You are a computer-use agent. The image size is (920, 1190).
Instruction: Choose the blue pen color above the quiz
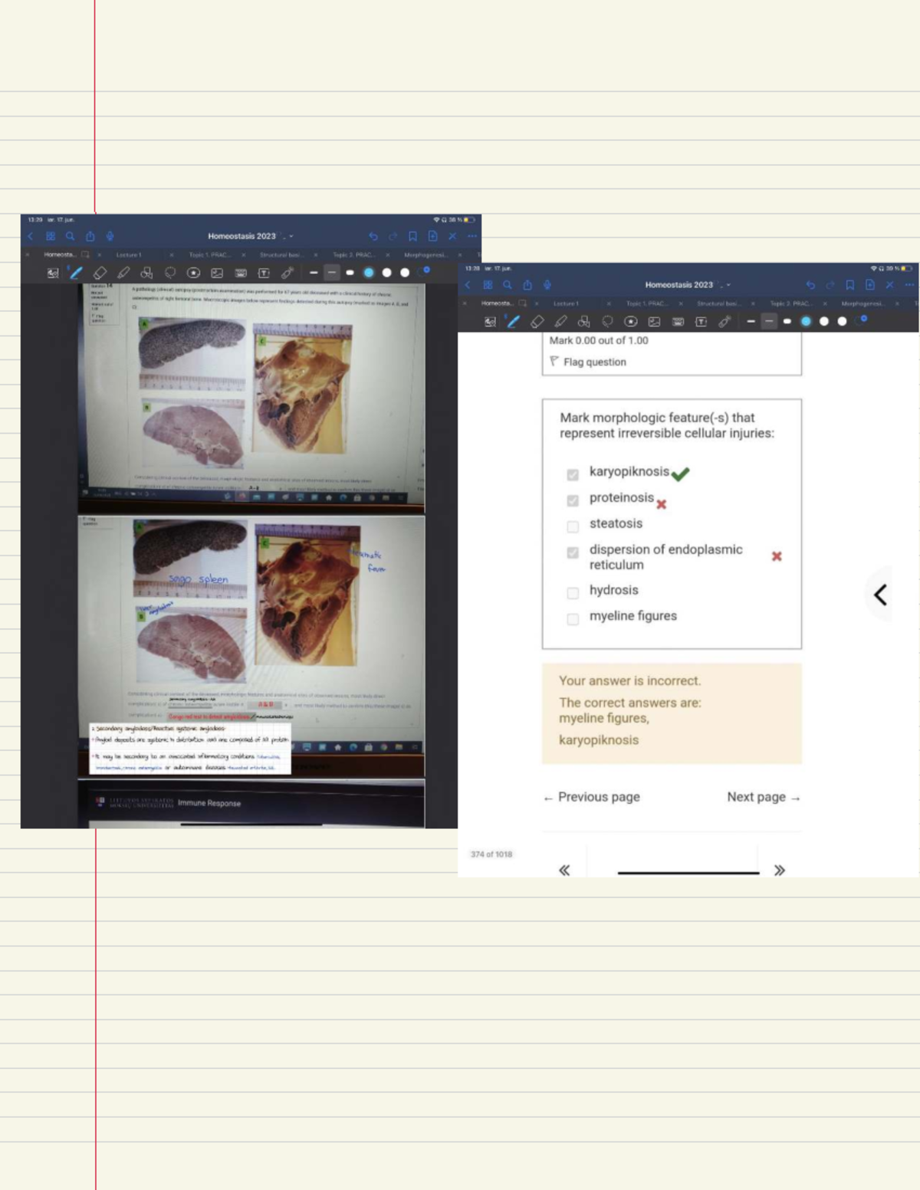(806, 322)
